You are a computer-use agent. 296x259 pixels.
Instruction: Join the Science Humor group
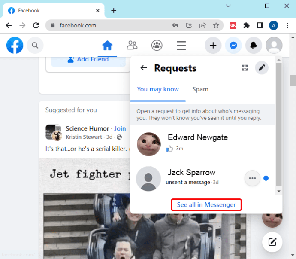pyautogui.click(x=120, y=128)
